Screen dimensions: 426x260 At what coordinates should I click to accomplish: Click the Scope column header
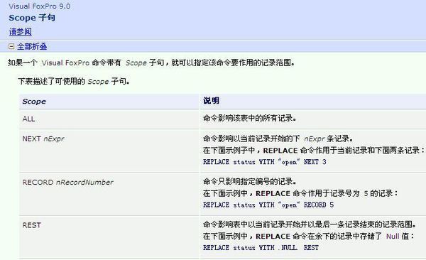pos(34,101)
